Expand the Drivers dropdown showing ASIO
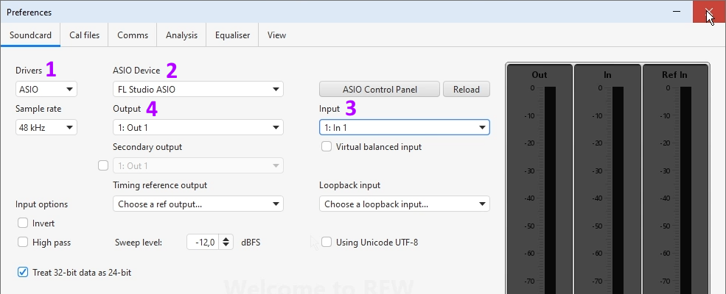 [x=46, y=90]
